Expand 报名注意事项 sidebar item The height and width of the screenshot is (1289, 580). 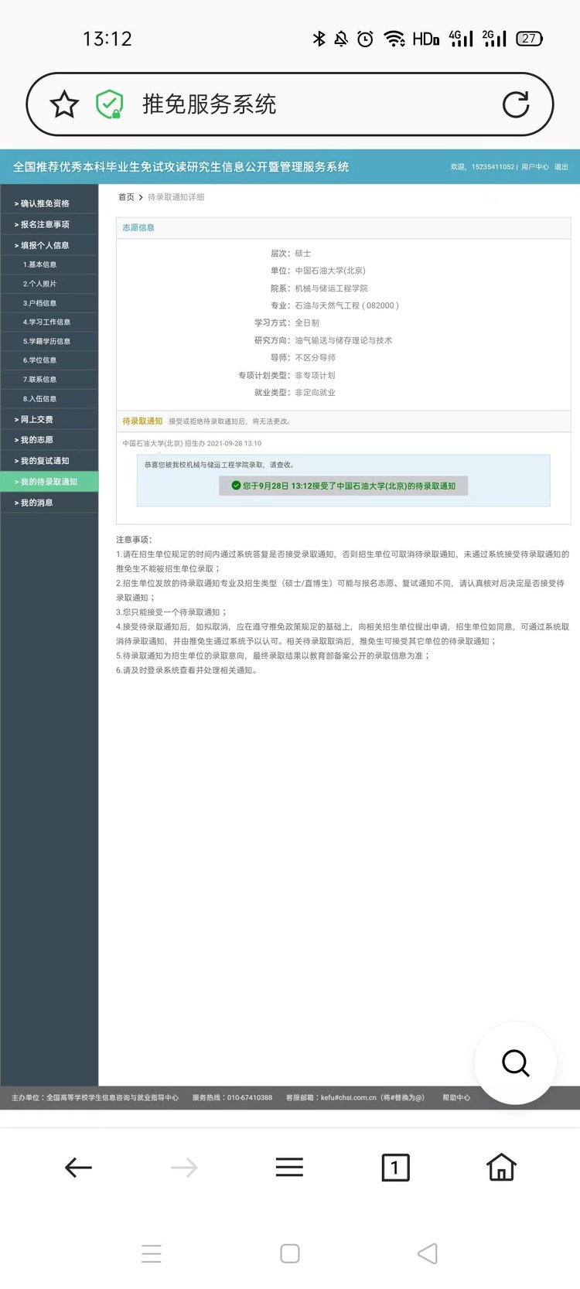49,224
